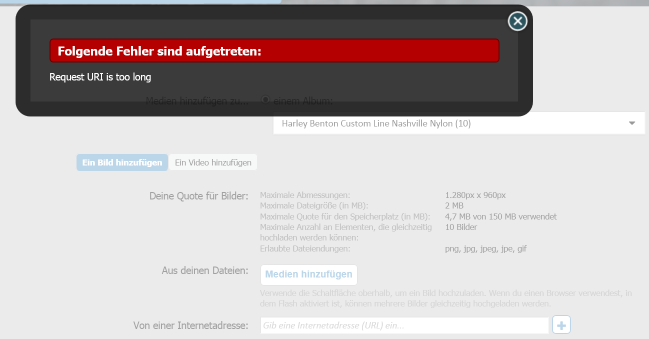Click the red 'Folgende Fehler sind aufgetreten' header
Viewport: 649px width, 339px height.
274,50
